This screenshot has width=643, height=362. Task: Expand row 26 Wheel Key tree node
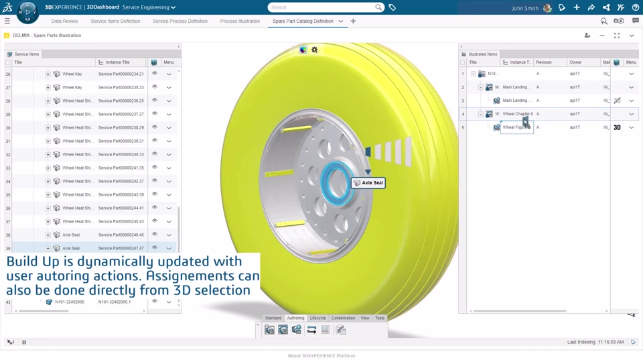[48, 74]
